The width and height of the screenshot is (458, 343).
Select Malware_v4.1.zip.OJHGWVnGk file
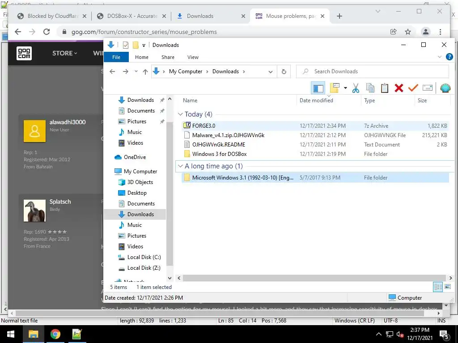click(315, 135)
